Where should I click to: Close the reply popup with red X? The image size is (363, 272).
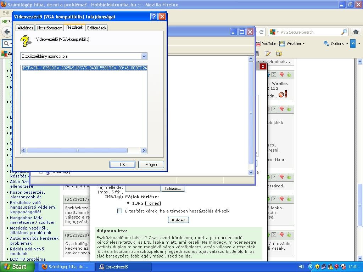[263, 66]
